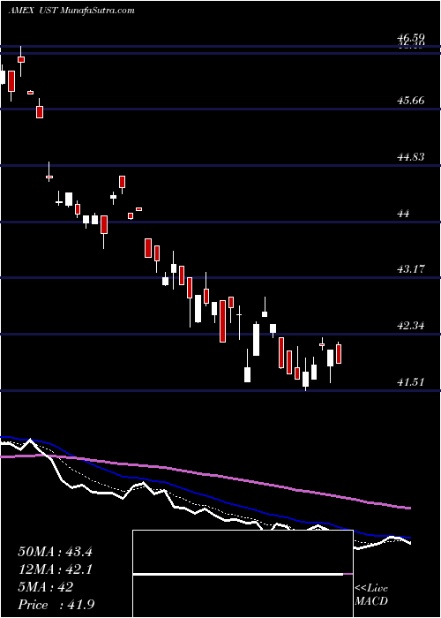The width and height of the screenshot is (441, 618).
Task: Click the last red candlestick on the right
Action: 338,354
